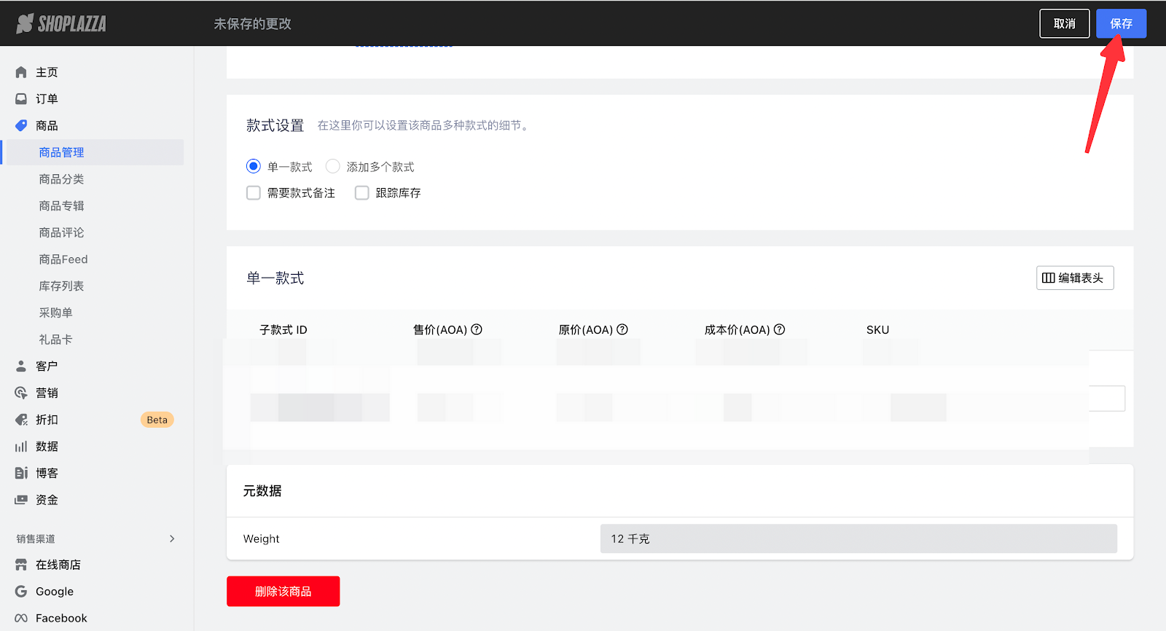
Task: Open marketing (营销) icon in sidebar
Action: [x=21, y=393]
